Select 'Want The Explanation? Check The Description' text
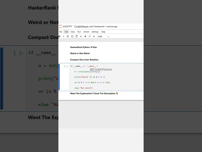The height and width of the screenshot is (152, 202). [x=92, y=93]
